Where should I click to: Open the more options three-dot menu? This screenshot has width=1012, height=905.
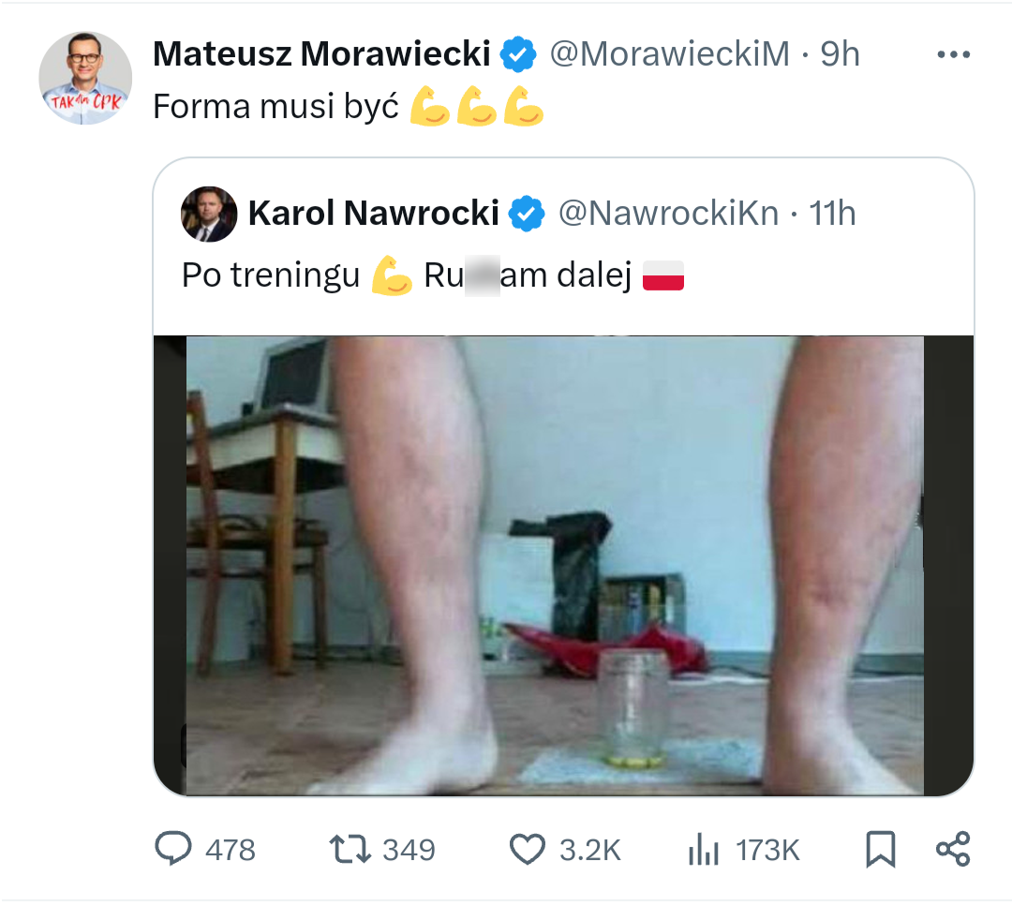(953, 55)
